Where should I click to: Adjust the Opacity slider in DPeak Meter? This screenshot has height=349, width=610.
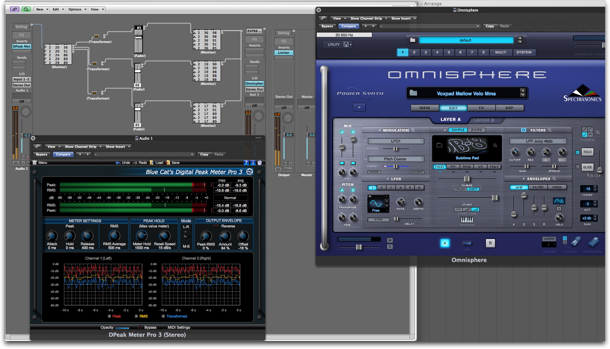pyautogui.click(x=122, y=328)
